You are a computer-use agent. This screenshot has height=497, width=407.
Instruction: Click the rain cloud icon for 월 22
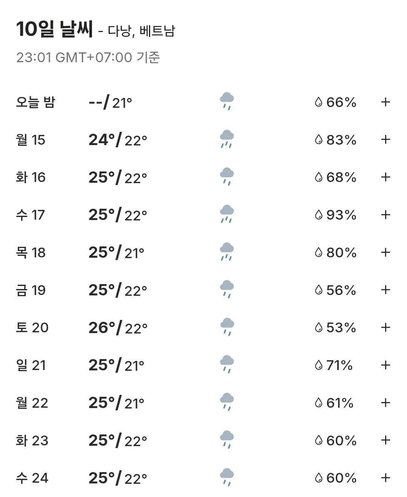tap(227, 402)
